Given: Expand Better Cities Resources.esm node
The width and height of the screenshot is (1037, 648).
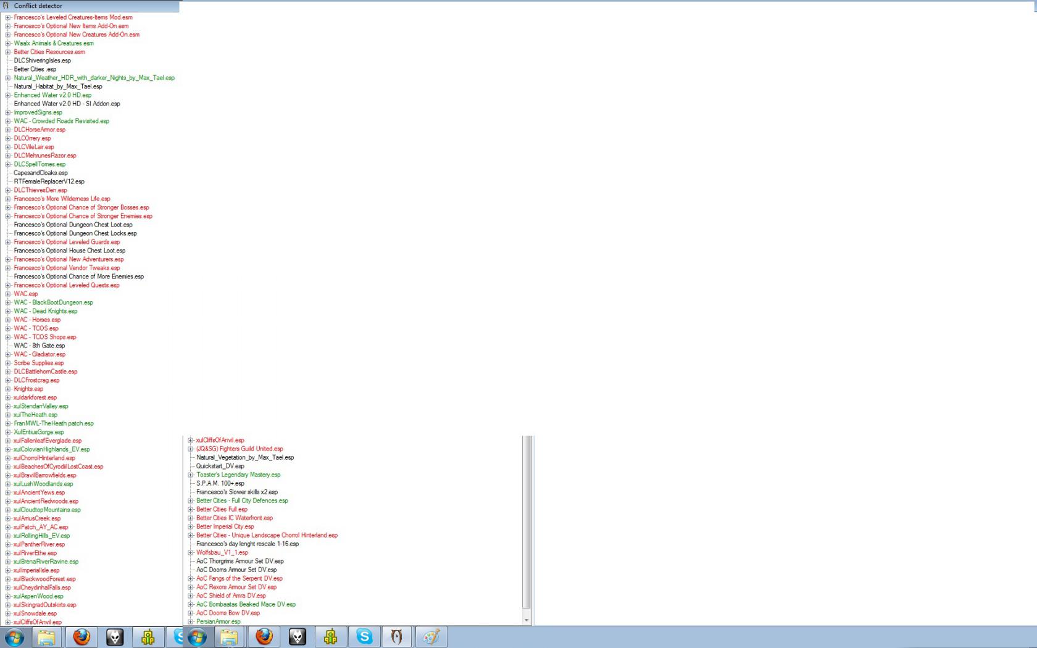Looking at the screenshot, I should pyautogui.click(x=8, y=52).
